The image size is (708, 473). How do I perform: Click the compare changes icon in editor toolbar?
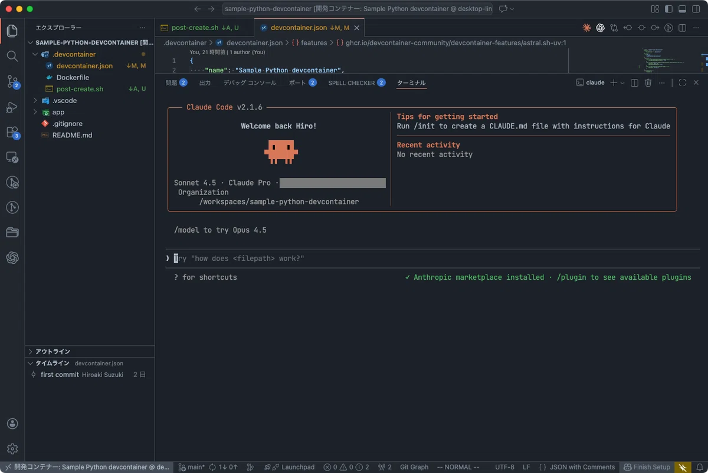(614, 28)
